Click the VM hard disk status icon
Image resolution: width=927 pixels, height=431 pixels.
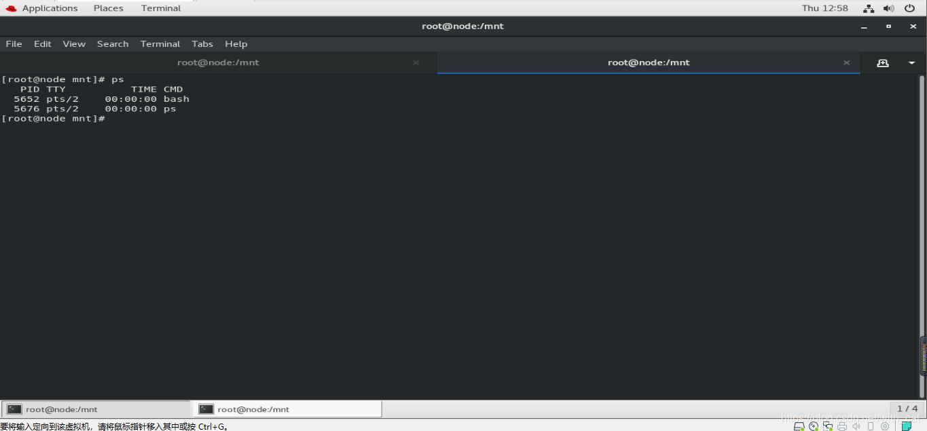click(800, 426)
